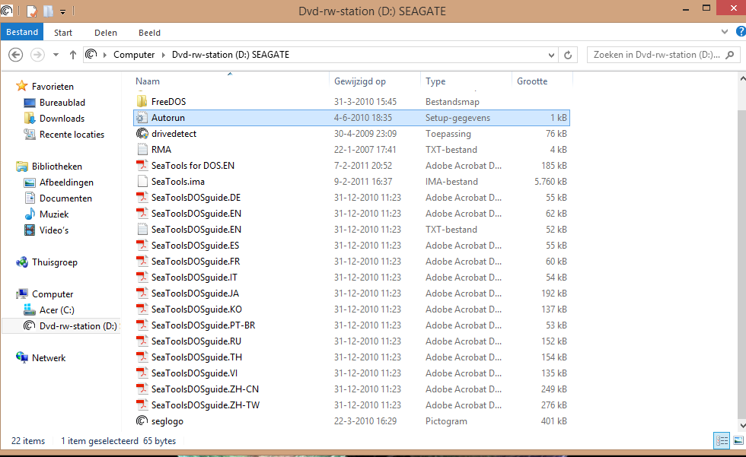Click the SeaToolsDOSguide.ES PDF icon

[142, 245]
